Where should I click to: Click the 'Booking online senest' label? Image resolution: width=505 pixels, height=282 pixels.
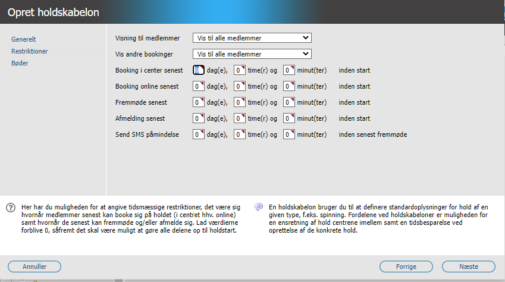click(147, 86)
